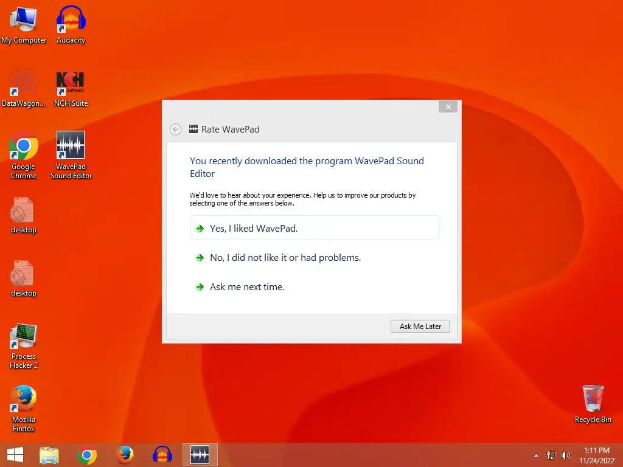
Task: Choose "Ask me next time."
Action: [315, 287]
